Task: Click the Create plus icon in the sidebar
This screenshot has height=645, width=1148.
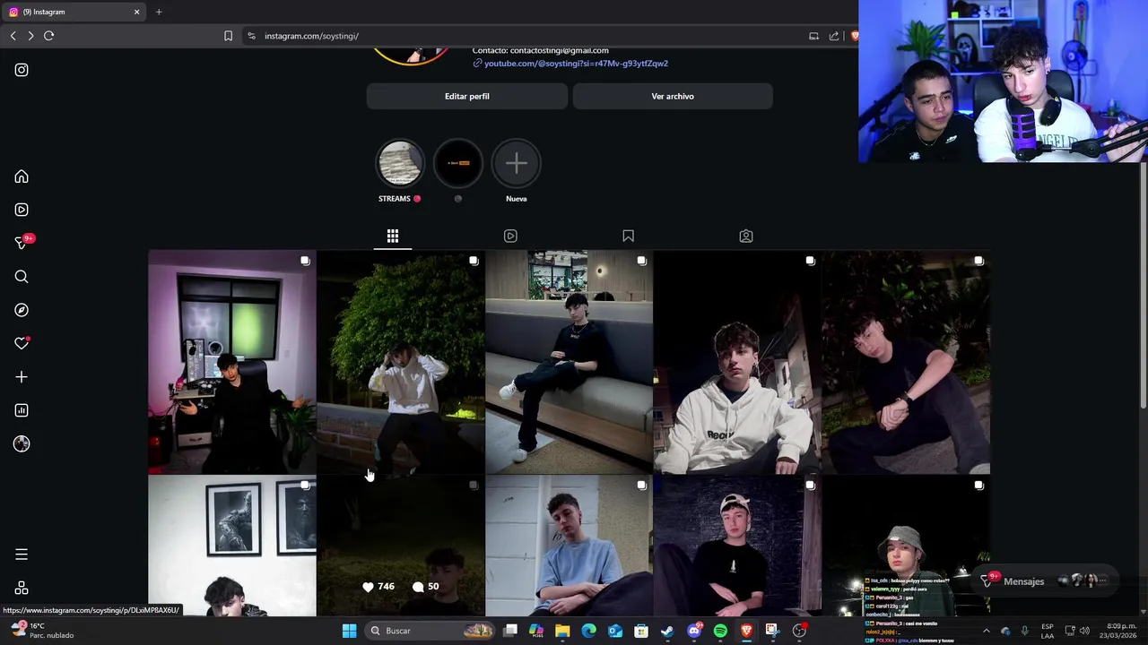Action: coord(22,377)
